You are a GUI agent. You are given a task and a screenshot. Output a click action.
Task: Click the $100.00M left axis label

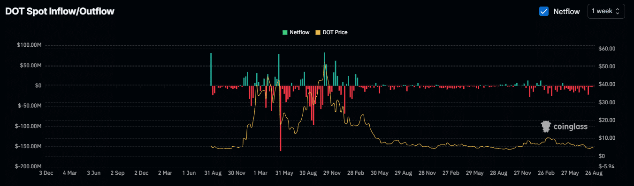click(29, 45)
